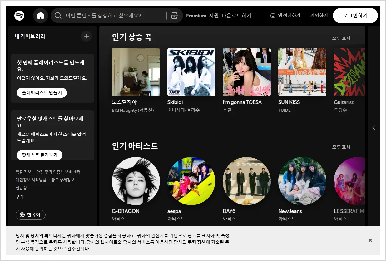
Task: Show all under 인기 상승 곡
Action: [x=341, y=38]
